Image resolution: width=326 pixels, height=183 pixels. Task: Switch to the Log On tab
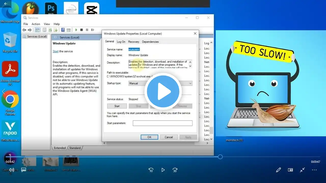click(x=121, y=42)
